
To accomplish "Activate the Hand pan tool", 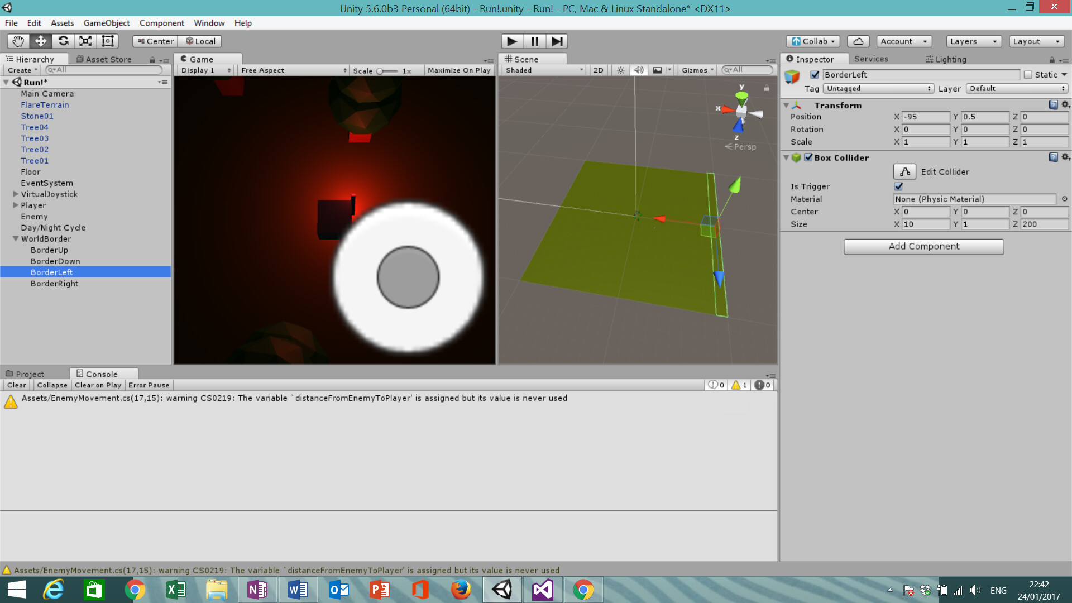I will pyautogui.click(x=17, y=41).
